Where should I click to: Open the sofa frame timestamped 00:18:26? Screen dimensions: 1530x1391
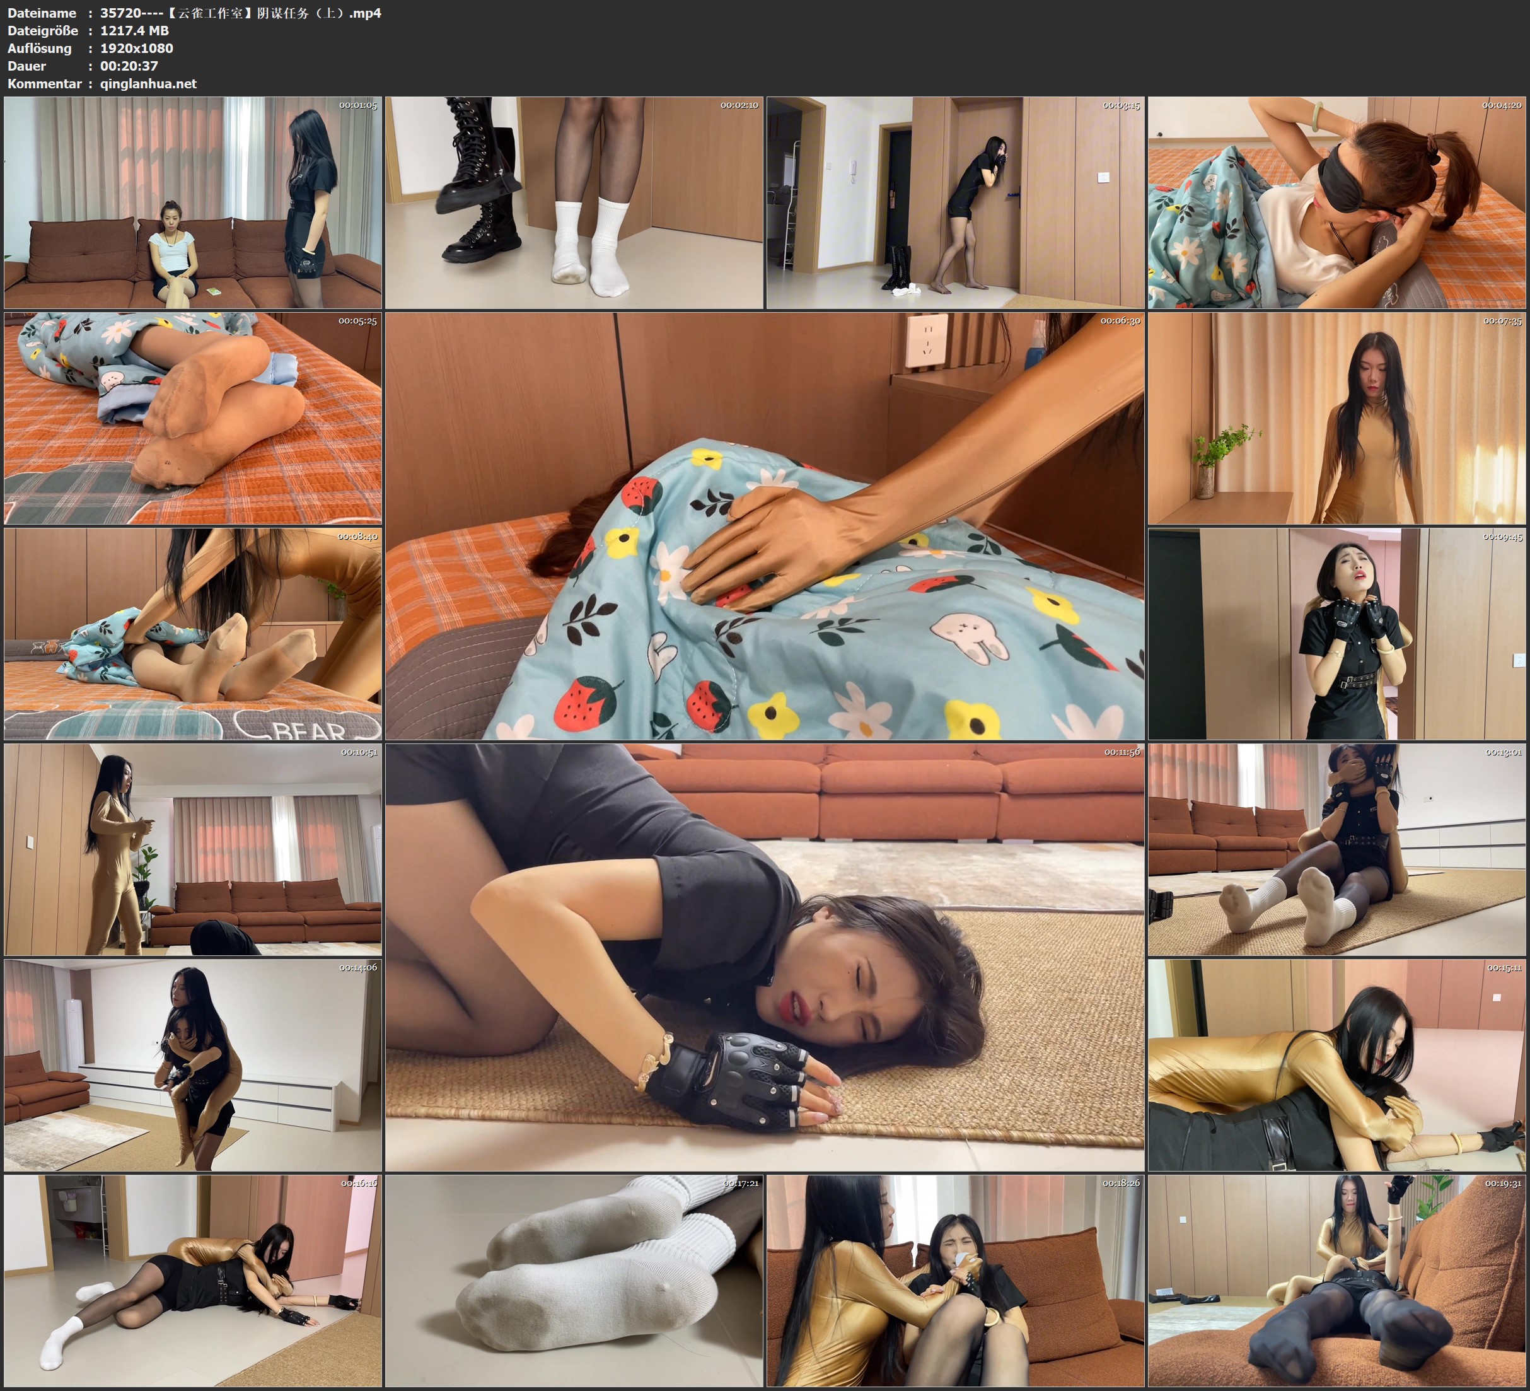click(x=954, y=1280)
